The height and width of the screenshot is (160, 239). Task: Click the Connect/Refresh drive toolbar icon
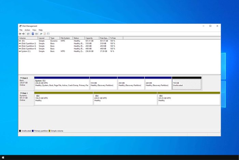click(x=41, y=34)
